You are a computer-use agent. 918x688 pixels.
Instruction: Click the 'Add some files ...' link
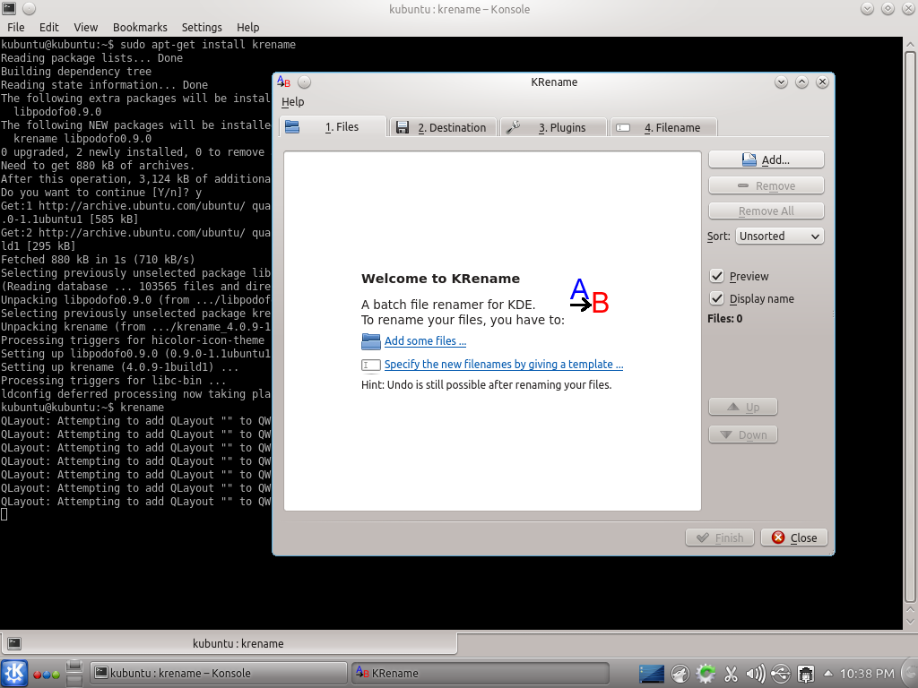425,341
